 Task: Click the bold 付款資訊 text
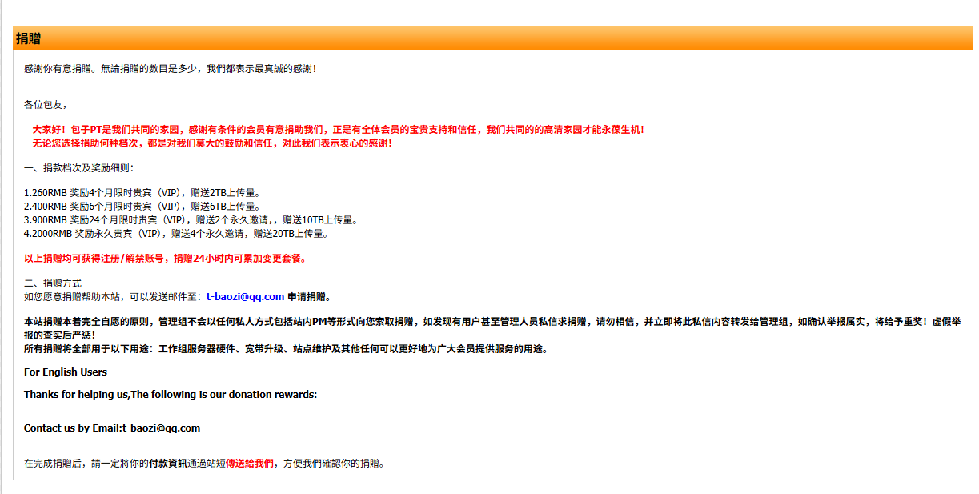tap(168, 463)
